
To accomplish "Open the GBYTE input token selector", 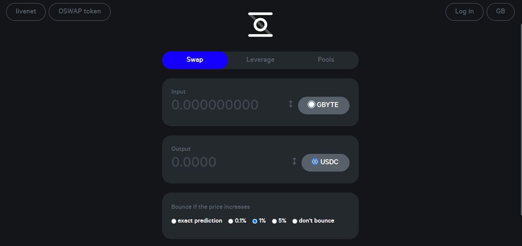I will 324,105.
